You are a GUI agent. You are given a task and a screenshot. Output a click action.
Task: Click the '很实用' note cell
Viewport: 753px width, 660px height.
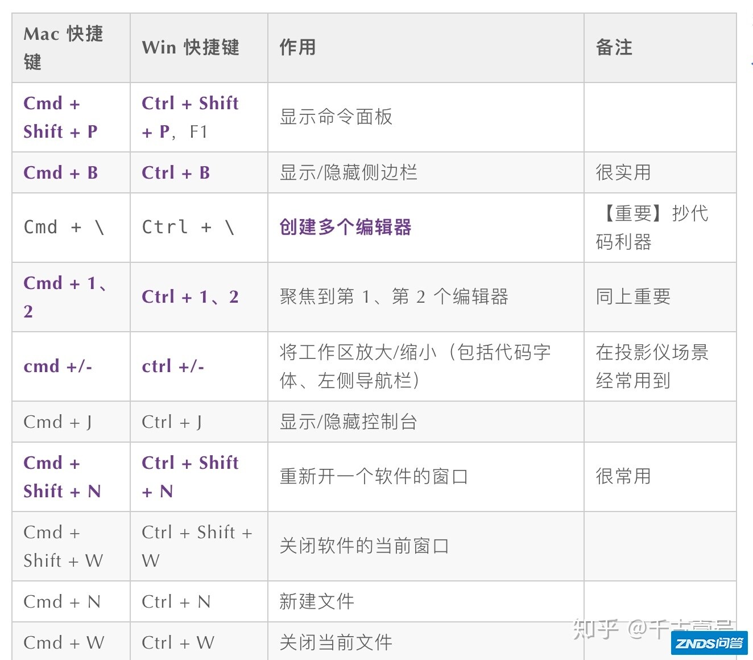(660, 172)
